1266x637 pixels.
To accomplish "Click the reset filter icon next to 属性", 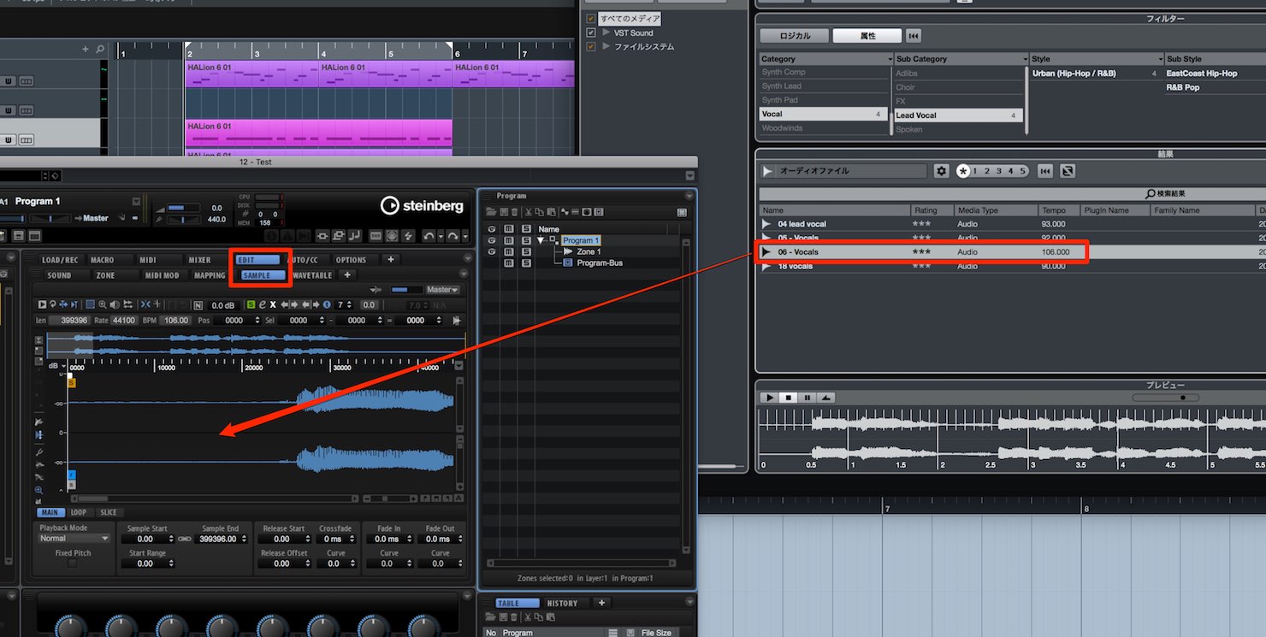I will click(913, 36).
